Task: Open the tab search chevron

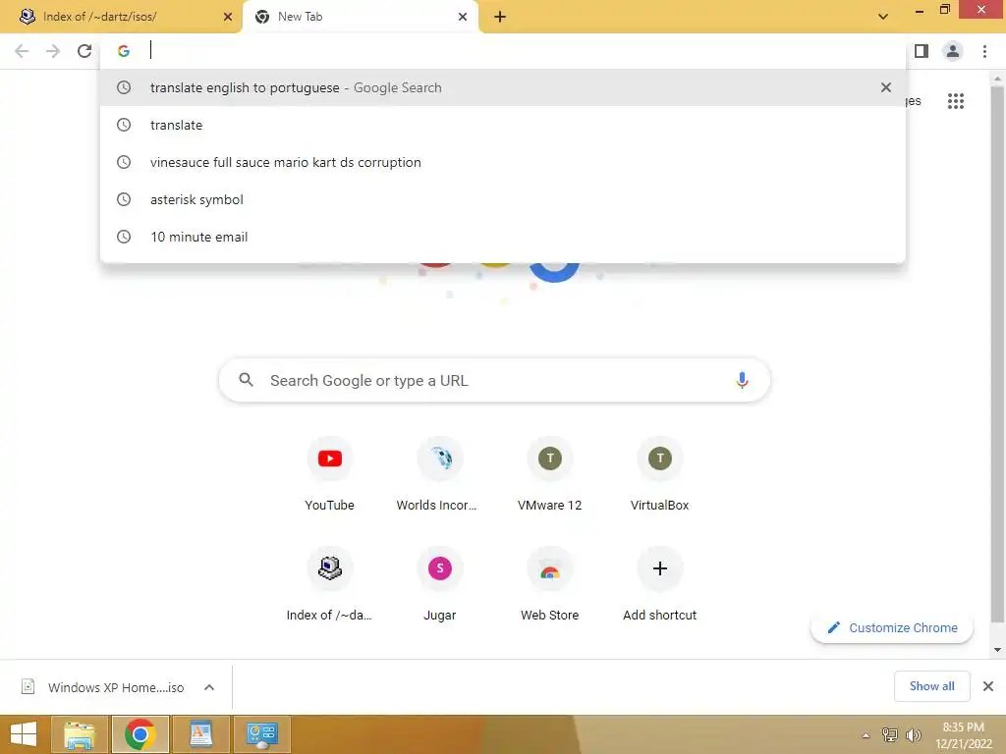Action: point(883,17)
